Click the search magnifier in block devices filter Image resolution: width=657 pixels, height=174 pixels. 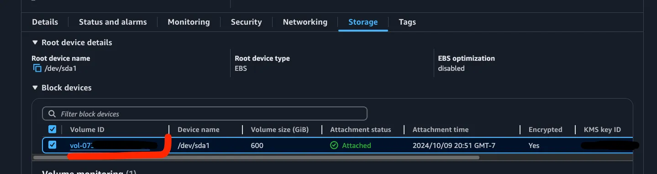coord(53,114)
